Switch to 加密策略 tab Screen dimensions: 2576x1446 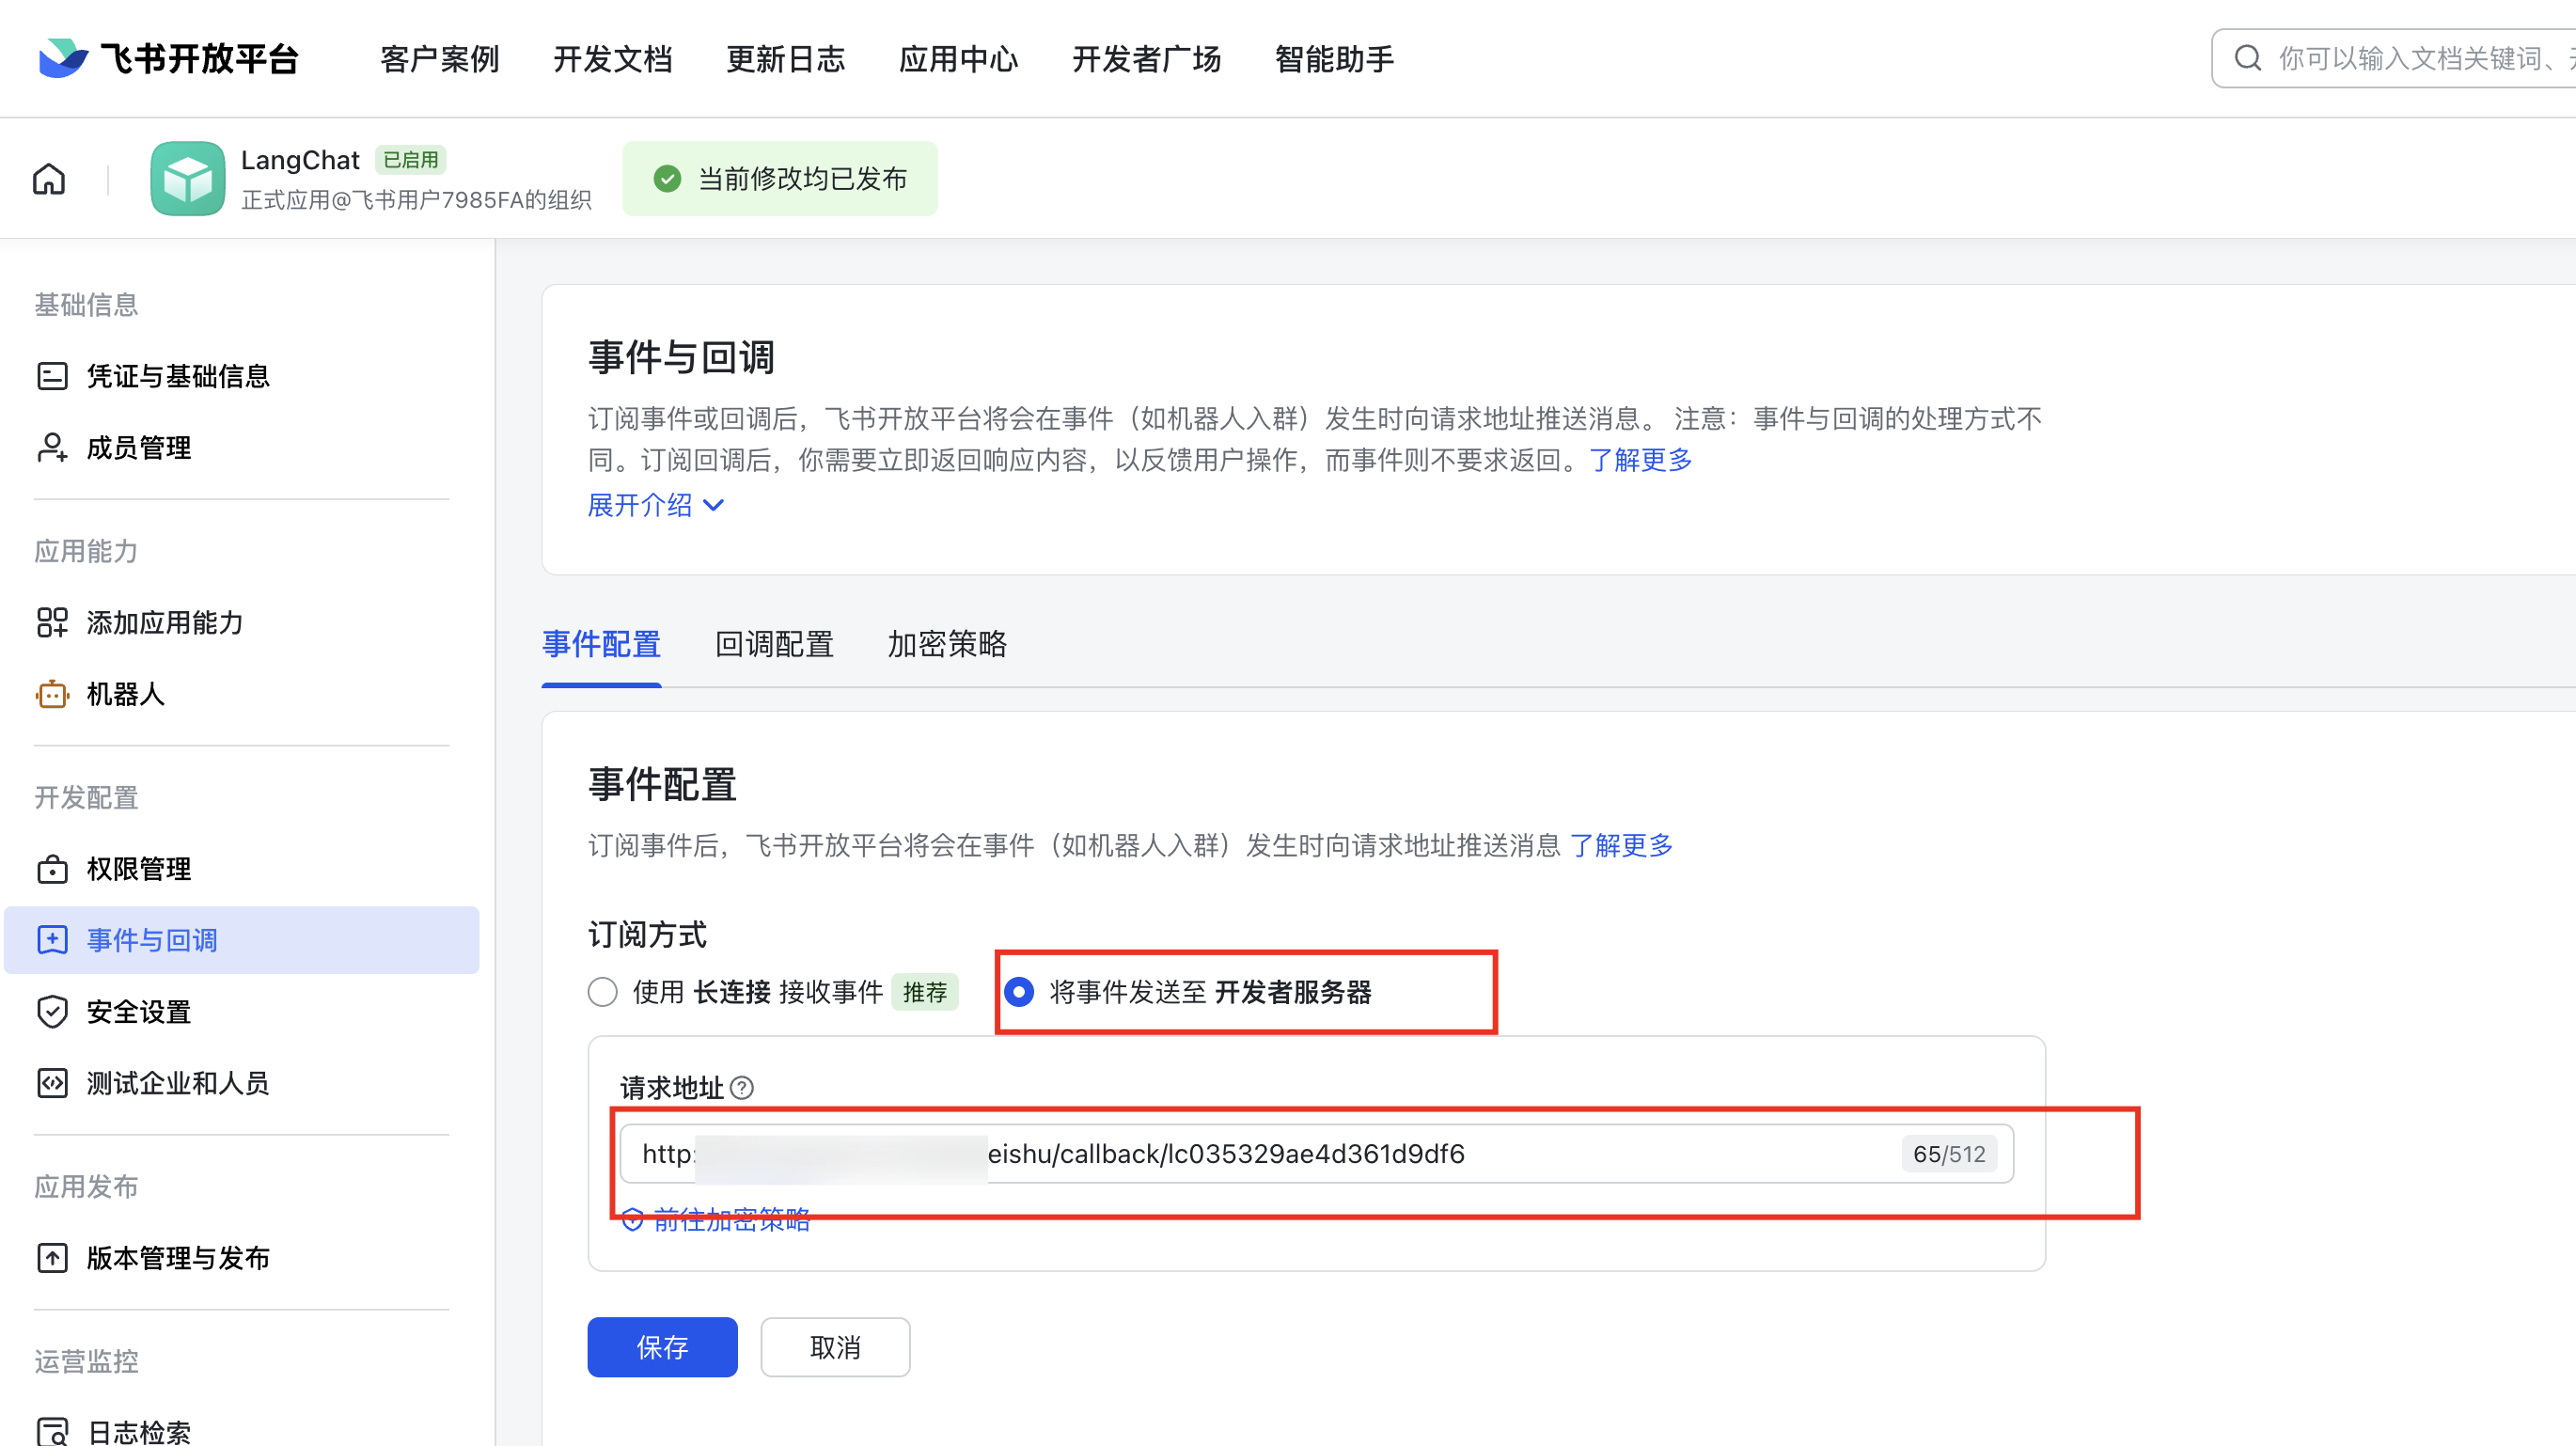tap(947, 644)
